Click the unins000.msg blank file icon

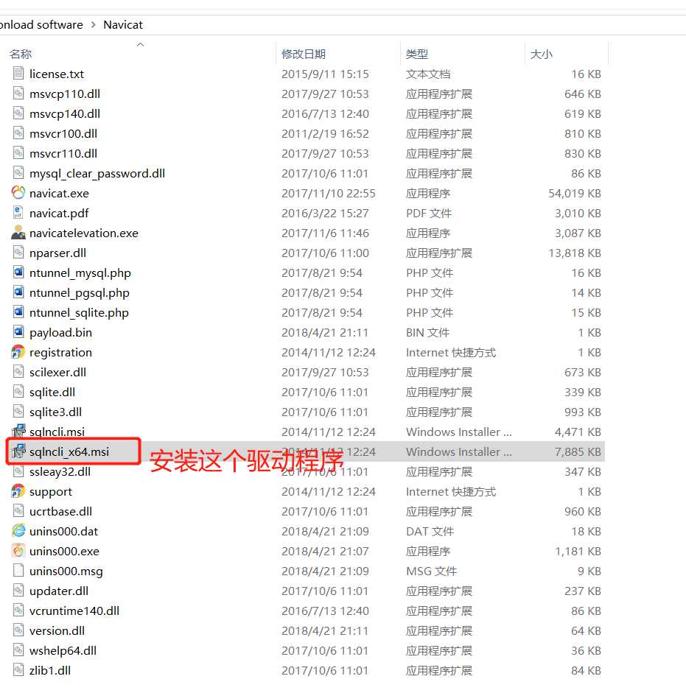(18, 570)
